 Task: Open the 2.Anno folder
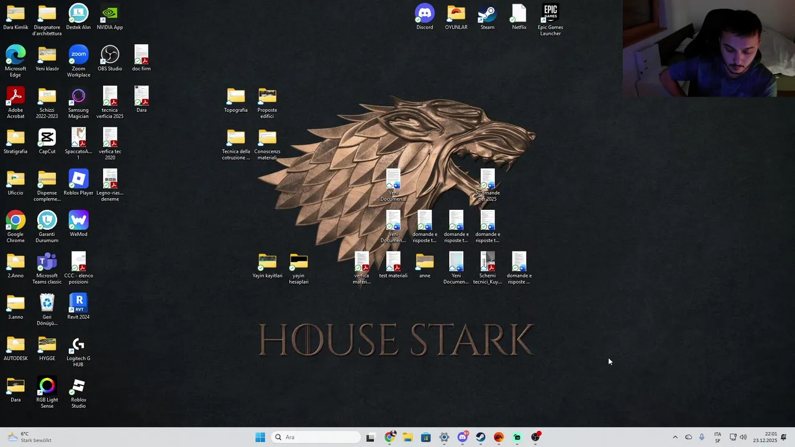point(16,266)
